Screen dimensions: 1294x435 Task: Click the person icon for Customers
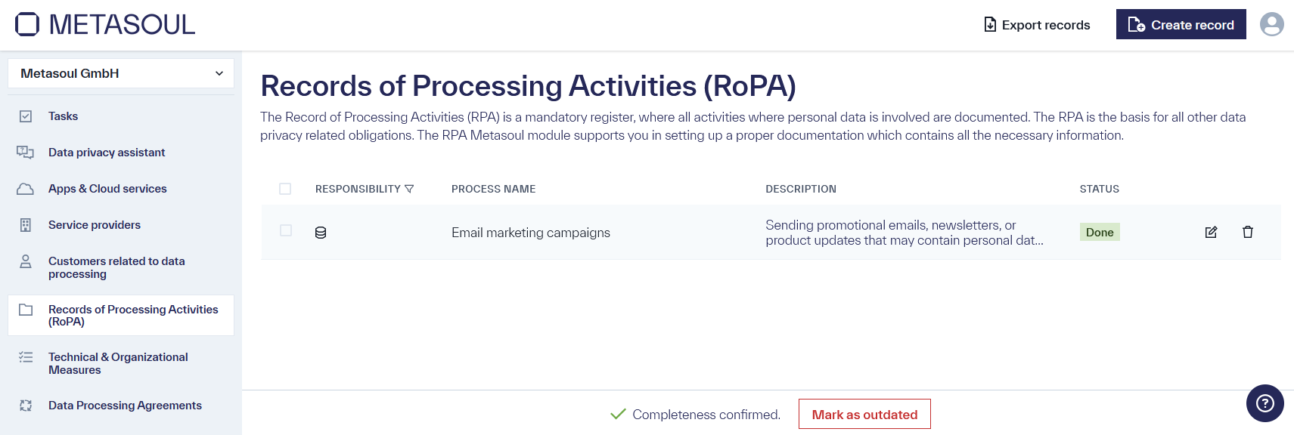[26, 261]
